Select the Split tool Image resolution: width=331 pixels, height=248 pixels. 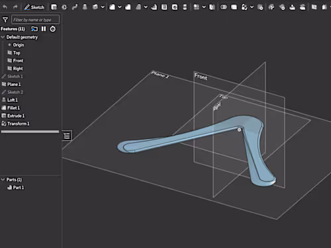[234, 7]
